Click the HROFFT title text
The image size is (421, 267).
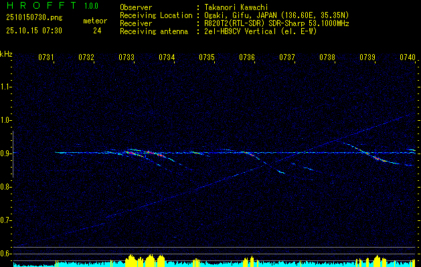(41, 5)
